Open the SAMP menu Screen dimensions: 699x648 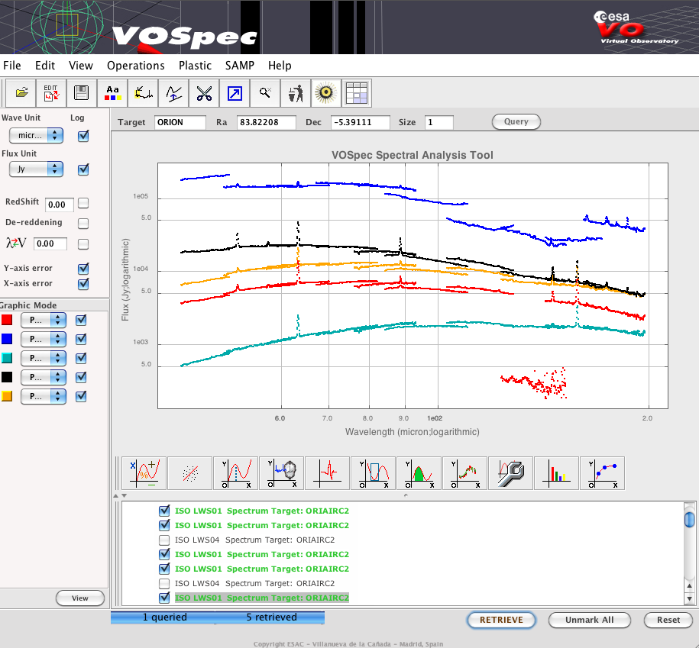(239, 66)
